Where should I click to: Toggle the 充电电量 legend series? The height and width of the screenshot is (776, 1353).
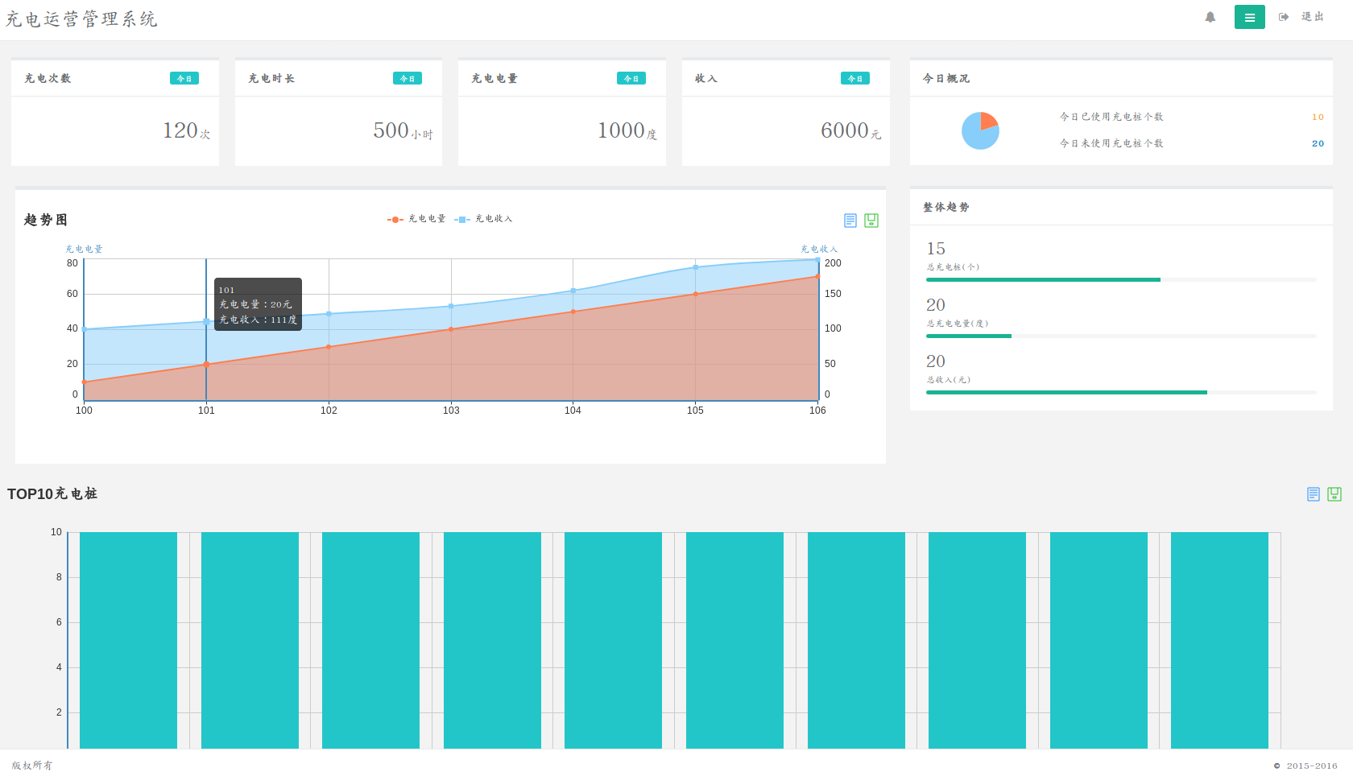tap(416, 219)
